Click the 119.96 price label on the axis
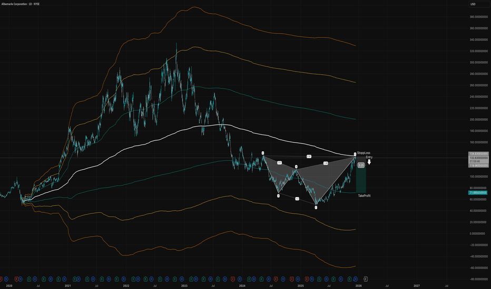 (479, 166)
